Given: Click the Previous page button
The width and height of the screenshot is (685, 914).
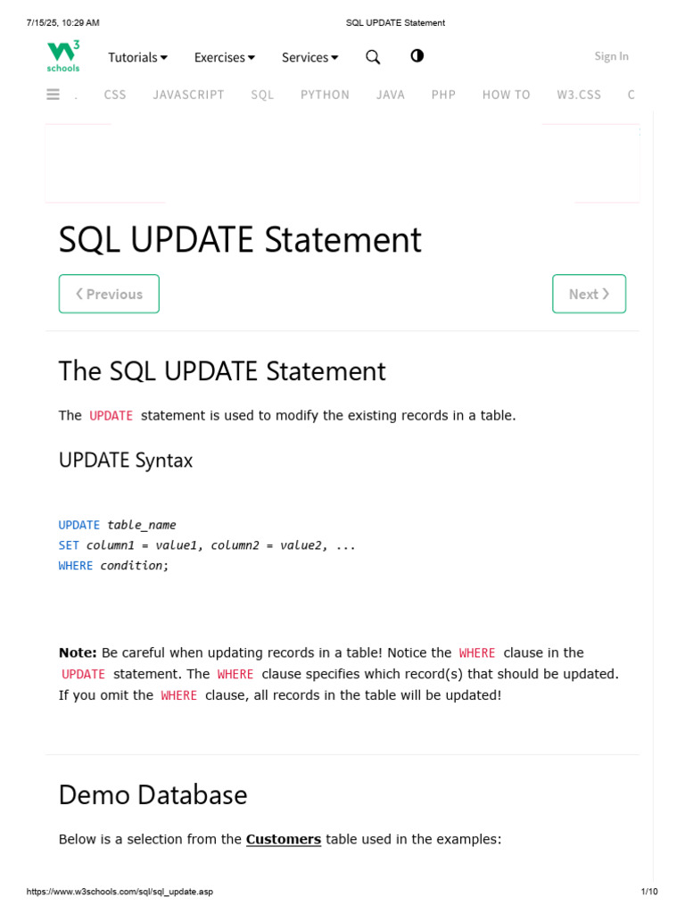Looking at the screenshot, I should click(x=109, y=294).
